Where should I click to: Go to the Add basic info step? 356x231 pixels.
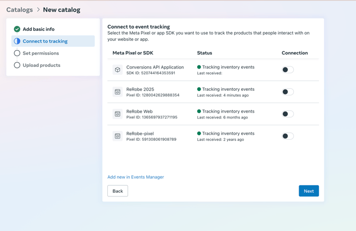click(39, 29)
